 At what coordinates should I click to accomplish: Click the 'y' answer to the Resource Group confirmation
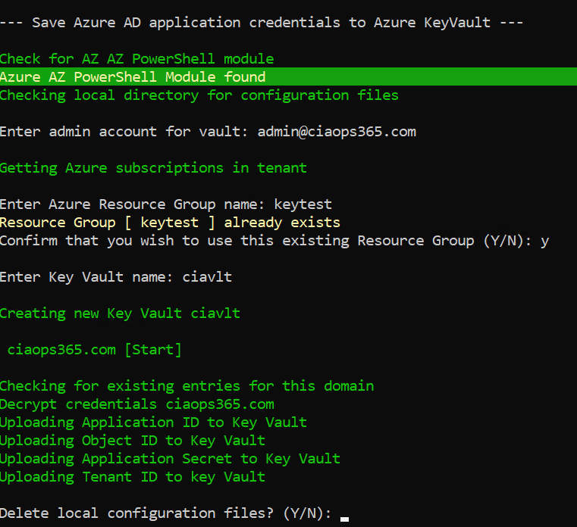[x=544, y=241]
